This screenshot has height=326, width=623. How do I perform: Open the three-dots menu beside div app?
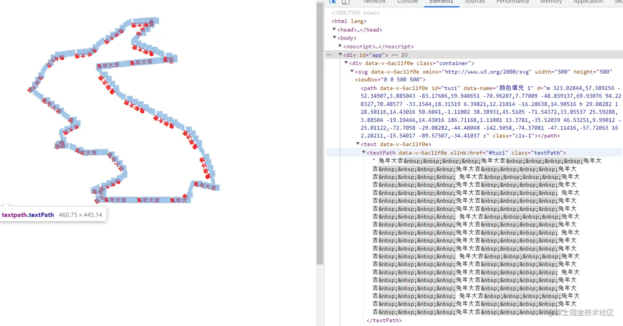pyautogui.click(x=328, y=55)
